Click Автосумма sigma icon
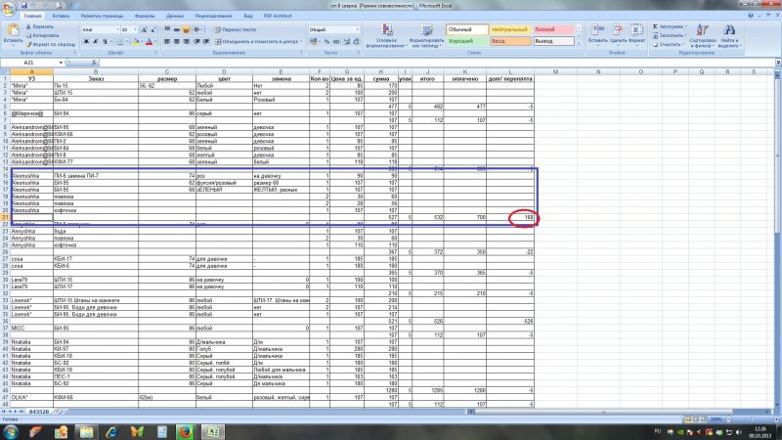This screenshot has width=782, height=440. [655, 26]
